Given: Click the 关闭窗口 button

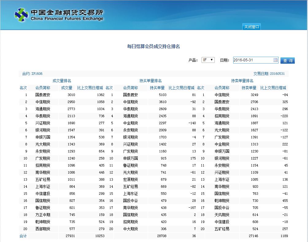Looking at the screenshot, I should pos(252,27).
